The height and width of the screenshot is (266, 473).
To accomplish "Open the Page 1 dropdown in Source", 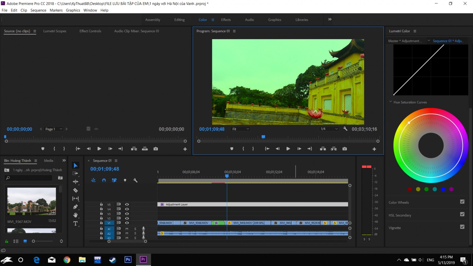I will click(54, 129).
